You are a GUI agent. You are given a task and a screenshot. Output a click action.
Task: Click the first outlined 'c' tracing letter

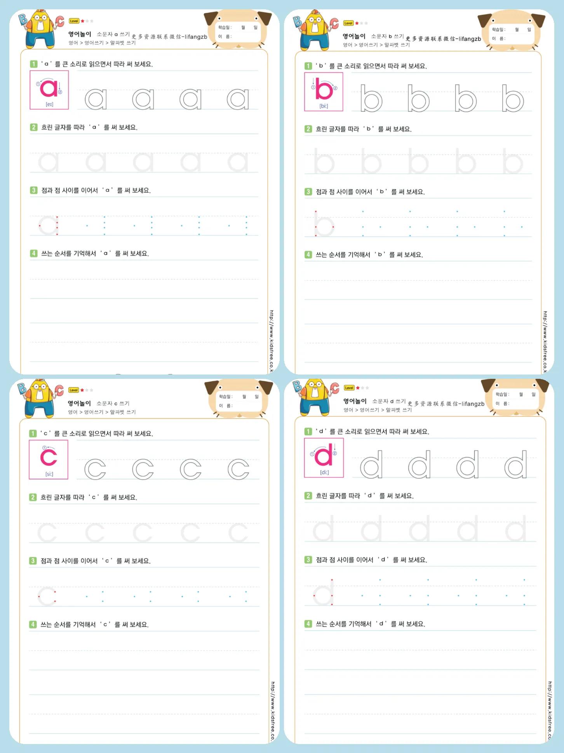(x=95, y=469)
